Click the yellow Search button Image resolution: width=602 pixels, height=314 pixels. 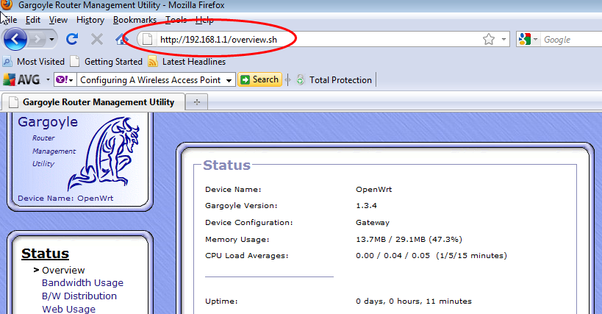259,79
